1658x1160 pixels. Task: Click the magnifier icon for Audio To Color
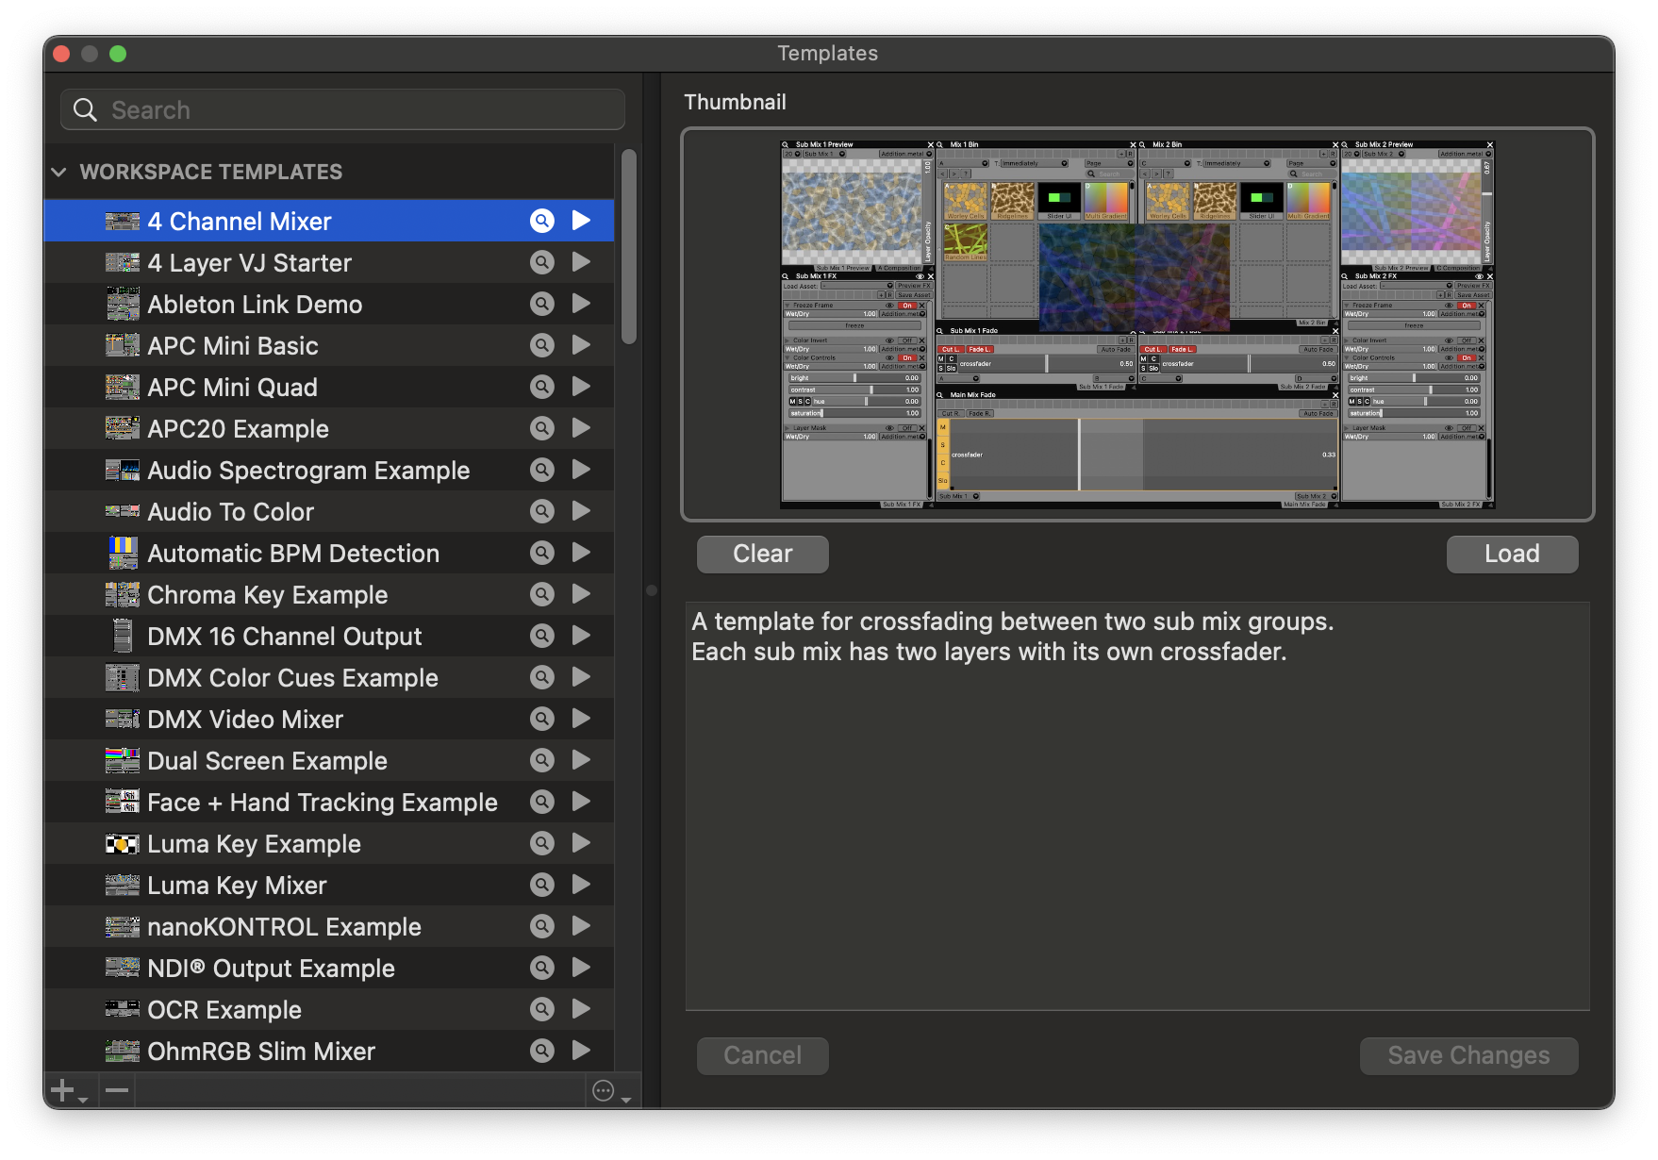tap(542, 511)
